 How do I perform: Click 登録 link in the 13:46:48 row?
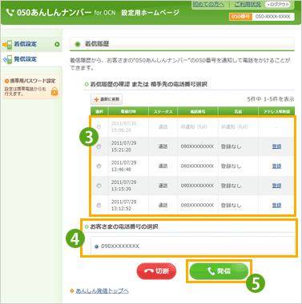coord(276,166)
